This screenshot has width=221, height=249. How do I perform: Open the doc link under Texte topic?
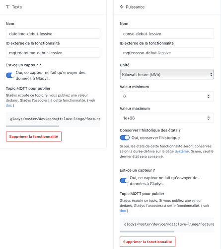pos(9,106)
